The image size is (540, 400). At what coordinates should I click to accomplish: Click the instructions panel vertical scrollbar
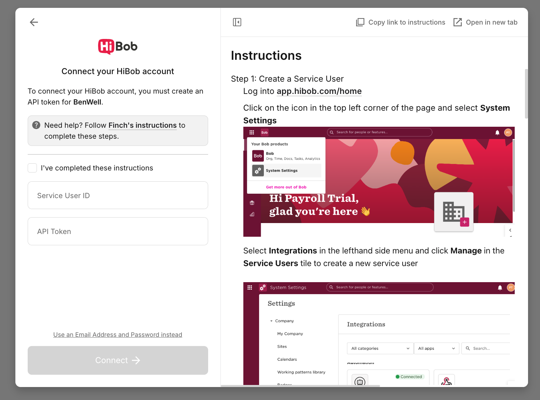coord(526,94)
